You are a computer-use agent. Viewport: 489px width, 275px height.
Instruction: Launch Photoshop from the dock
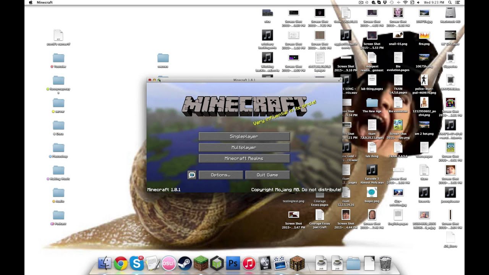pyautogui.click(x=233, y=263)
